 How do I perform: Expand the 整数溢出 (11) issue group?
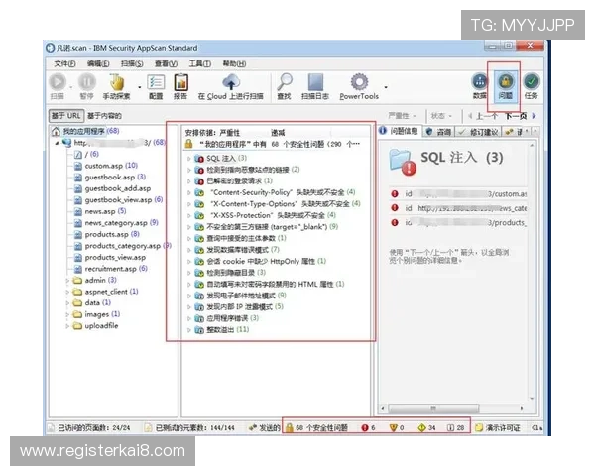click(x=189, y=330)
